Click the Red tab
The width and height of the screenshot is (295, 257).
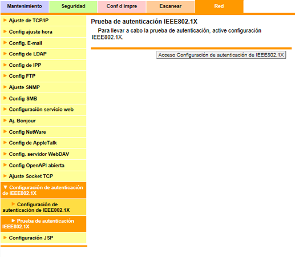(219, 6)
